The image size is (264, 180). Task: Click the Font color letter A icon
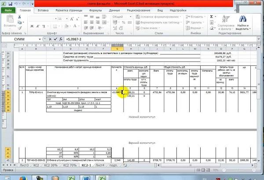click(x=75, y=26)
